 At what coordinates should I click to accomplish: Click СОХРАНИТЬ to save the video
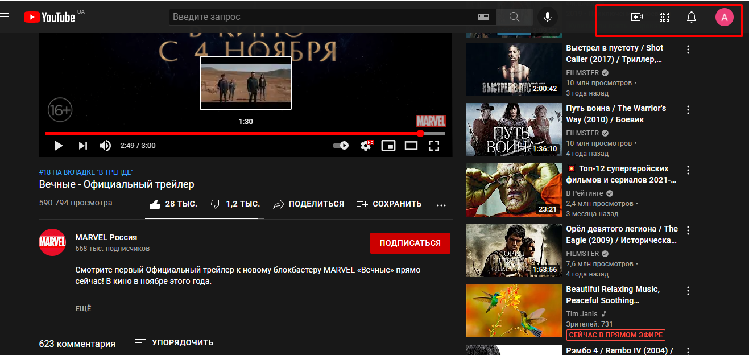pos(389,204)
